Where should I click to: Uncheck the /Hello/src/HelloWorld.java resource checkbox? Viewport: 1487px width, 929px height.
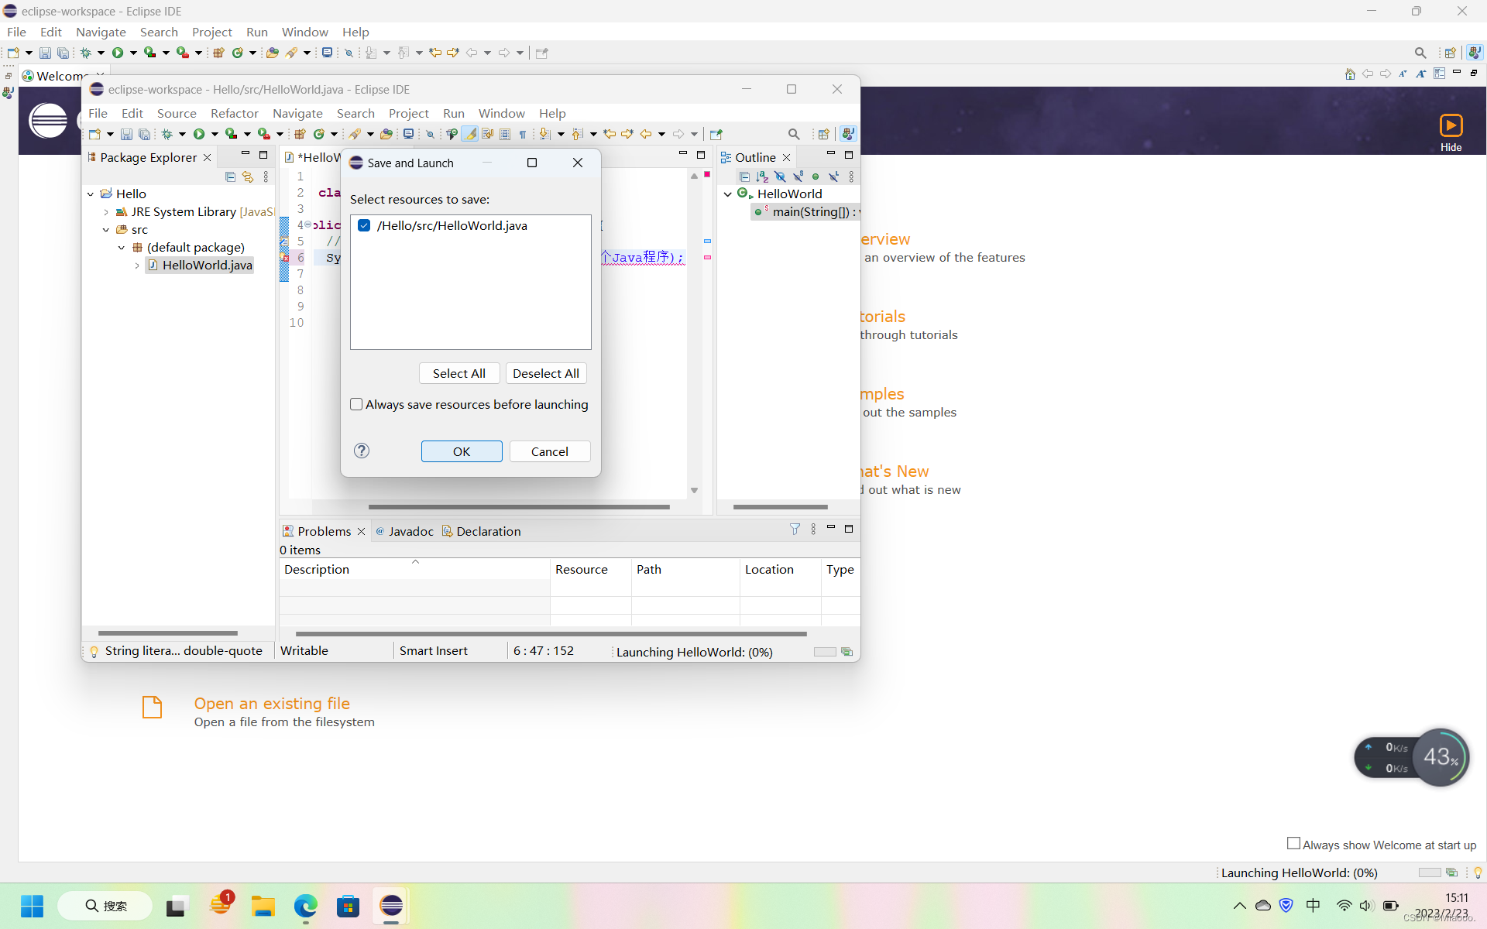pos(364,225)
